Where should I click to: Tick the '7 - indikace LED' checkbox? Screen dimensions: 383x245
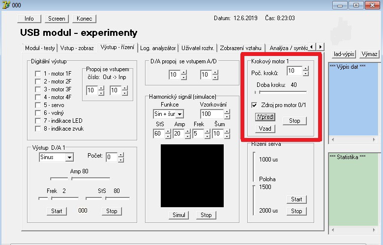[x=38, y=121]
